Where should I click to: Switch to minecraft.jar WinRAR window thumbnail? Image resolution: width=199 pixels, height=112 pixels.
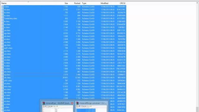pyautogui.click(x=58, y=109)
